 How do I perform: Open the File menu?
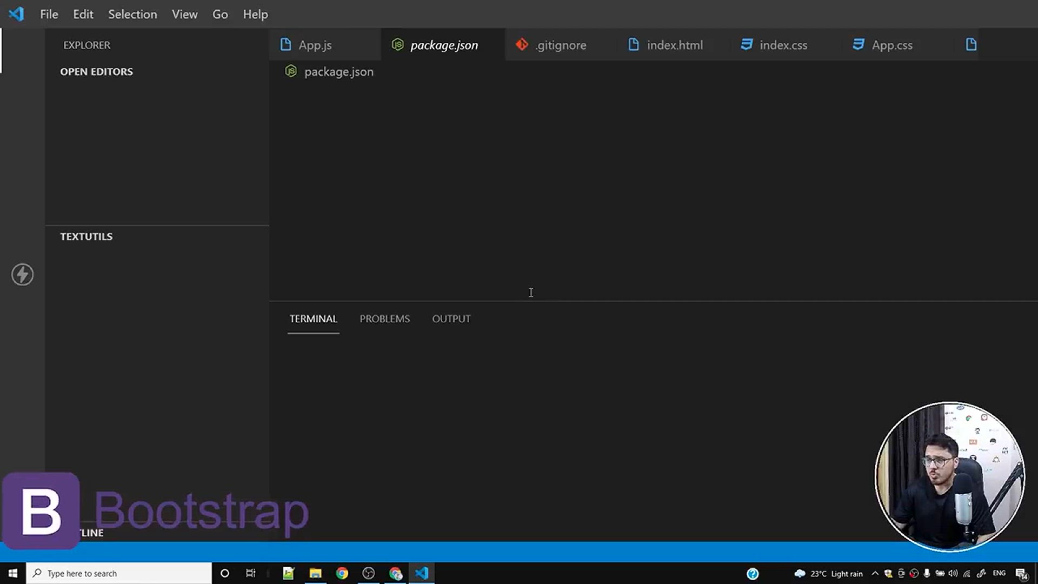click(49, 14)
